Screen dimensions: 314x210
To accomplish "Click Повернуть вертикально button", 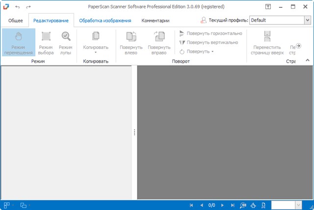I will coord(208,43).
